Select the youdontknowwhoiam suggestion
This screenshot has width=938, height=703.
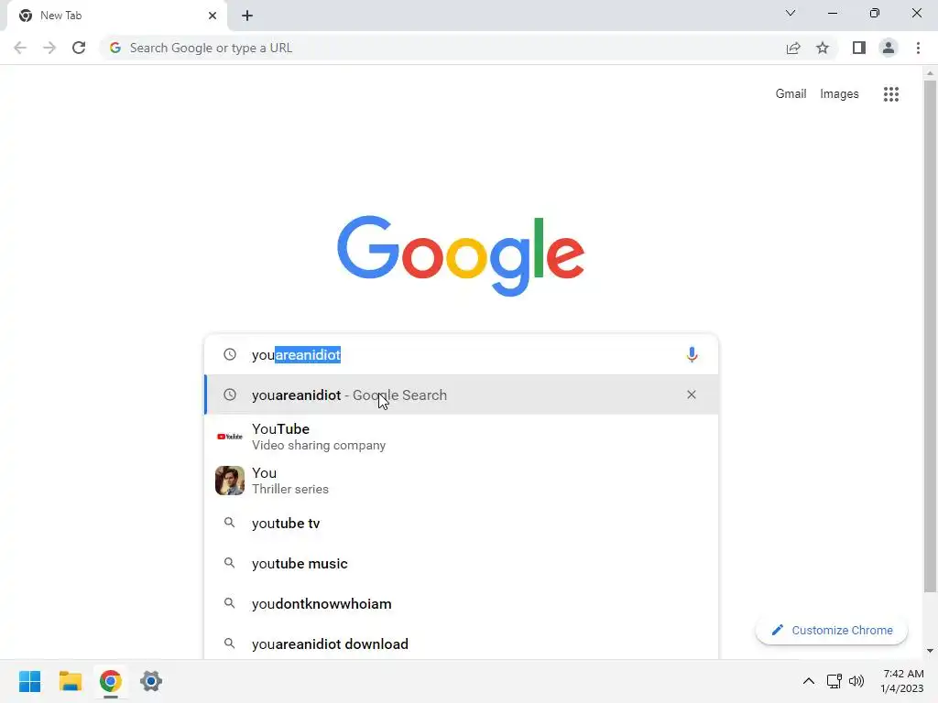pyautogui.click(x=462, y=603)
